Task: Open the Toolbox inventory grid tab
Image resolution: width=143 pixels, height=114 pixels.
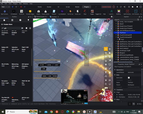Action: 12,20
